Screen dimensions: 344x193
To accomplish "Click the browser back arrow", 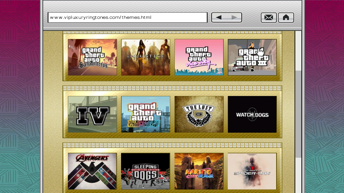I will [219, 18].
